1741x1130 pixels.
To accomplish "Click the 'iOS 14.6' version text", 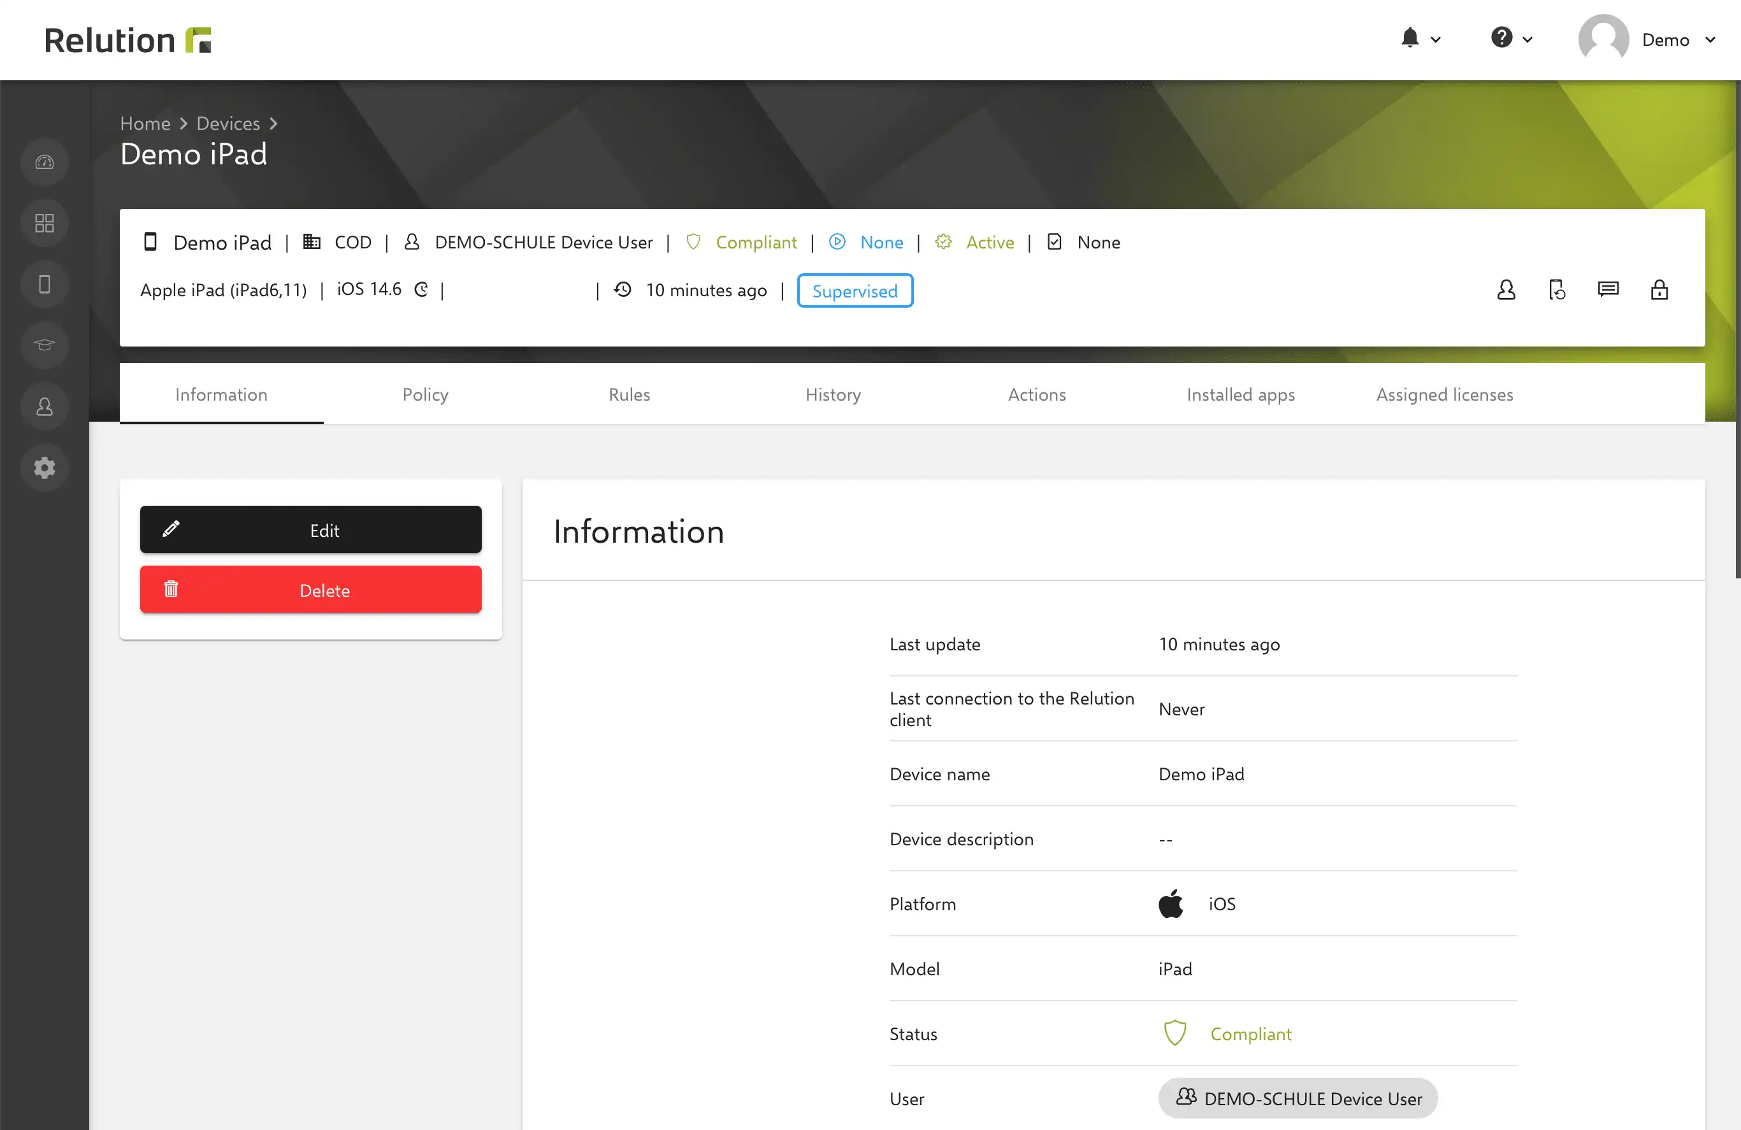I will [x=369, y=290].
